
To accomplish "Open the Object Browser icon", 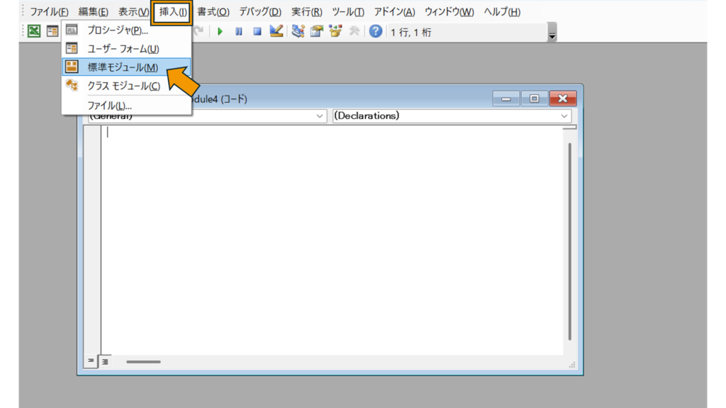I will [x=335, y=31].
